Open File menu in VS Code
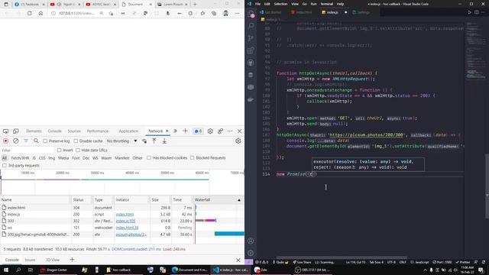The image size is (489, 275). tap(257, 4)
